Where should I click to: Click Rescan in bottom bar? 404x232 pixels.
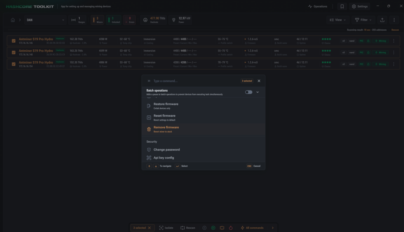(188, 228)
